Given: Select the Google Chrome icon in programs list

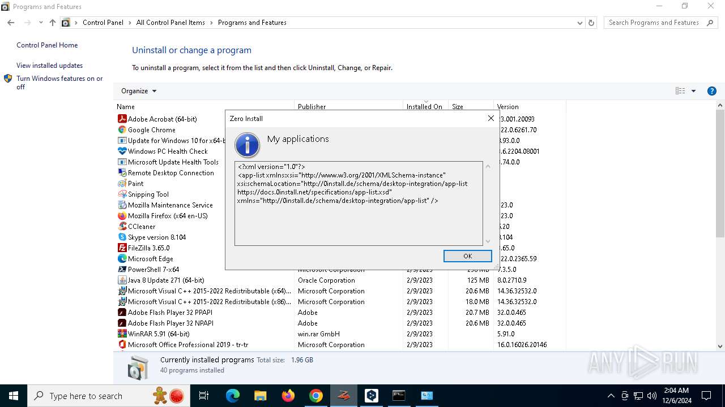Looking at the screenshot, I should tap(122, 129).
